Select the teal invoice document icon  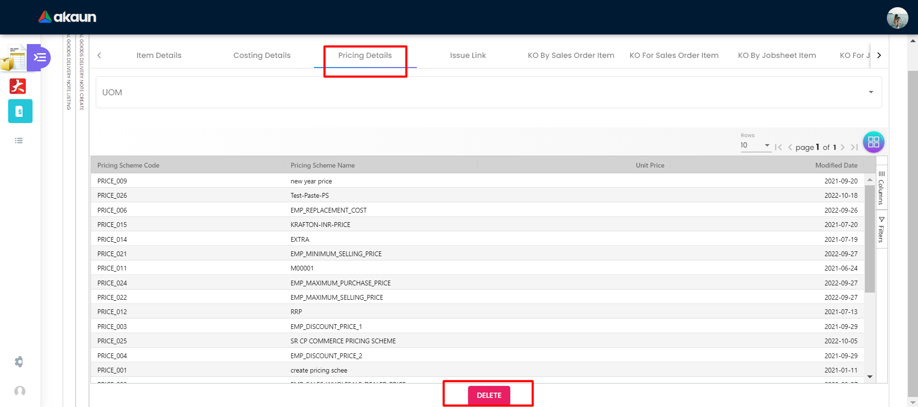[20, 112]
